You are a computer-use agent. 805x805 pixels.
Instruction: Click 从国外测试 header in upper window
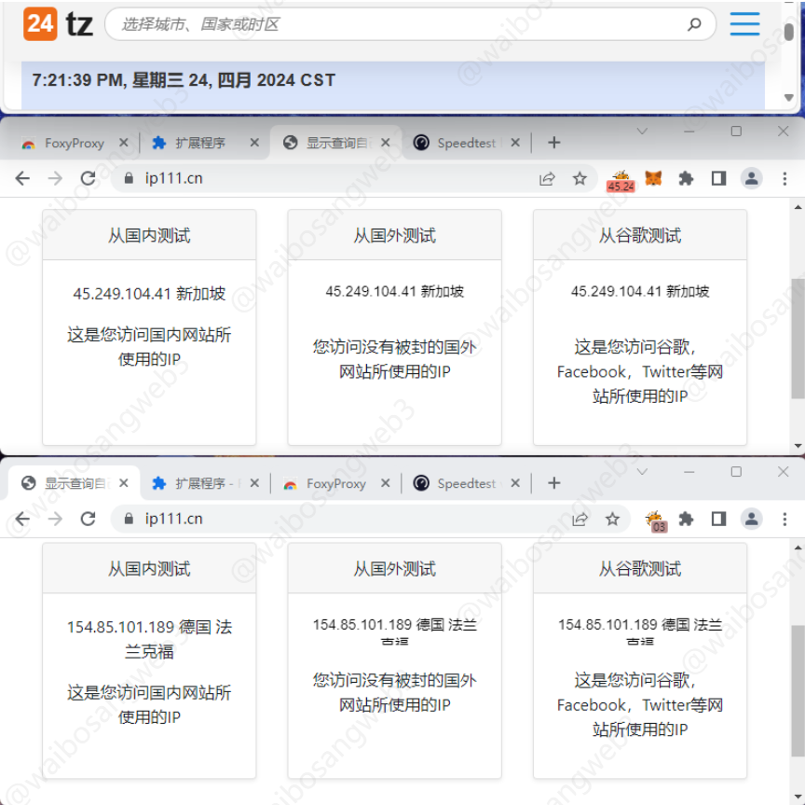[x=395, y=235]
